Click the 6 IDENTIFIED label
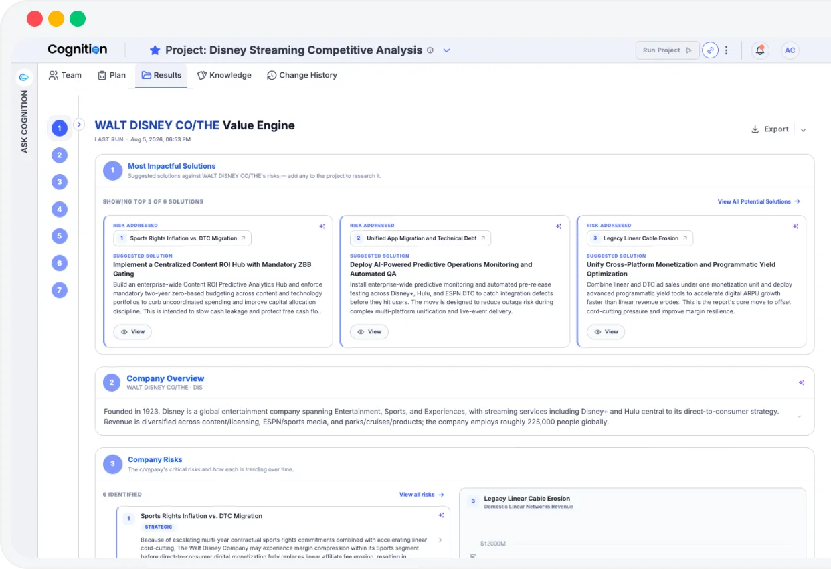 click(122, 495)
